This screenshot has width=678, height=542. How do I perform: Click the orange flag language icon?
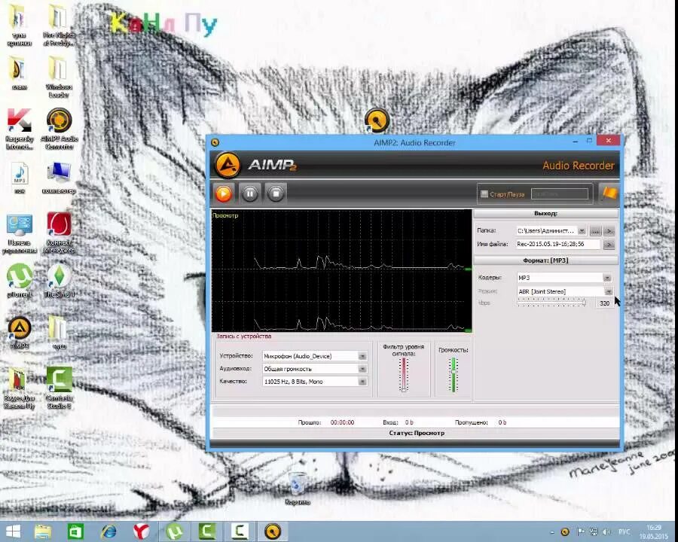[x=609, y=193]
